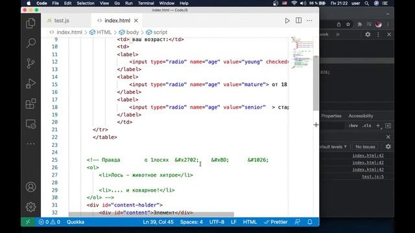Change language mode HTML in status bar
The image size is (415, 233).
click(250, 222)
